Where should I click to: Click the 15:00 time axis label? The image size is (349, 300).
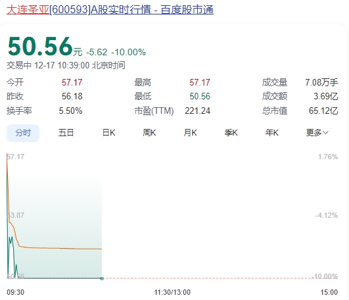[329, 292]
